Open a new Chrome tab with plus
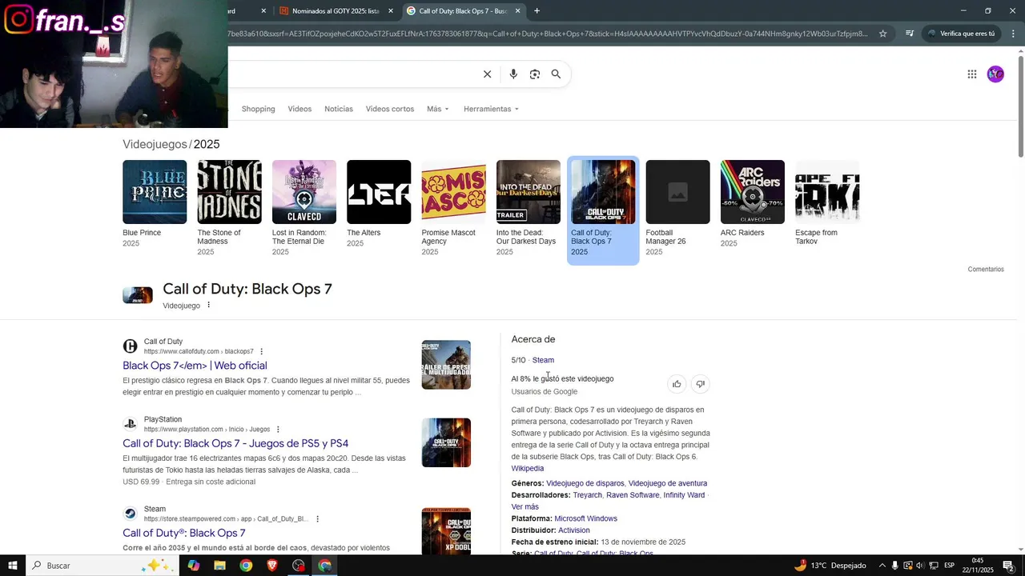 [x=537, y=11]
